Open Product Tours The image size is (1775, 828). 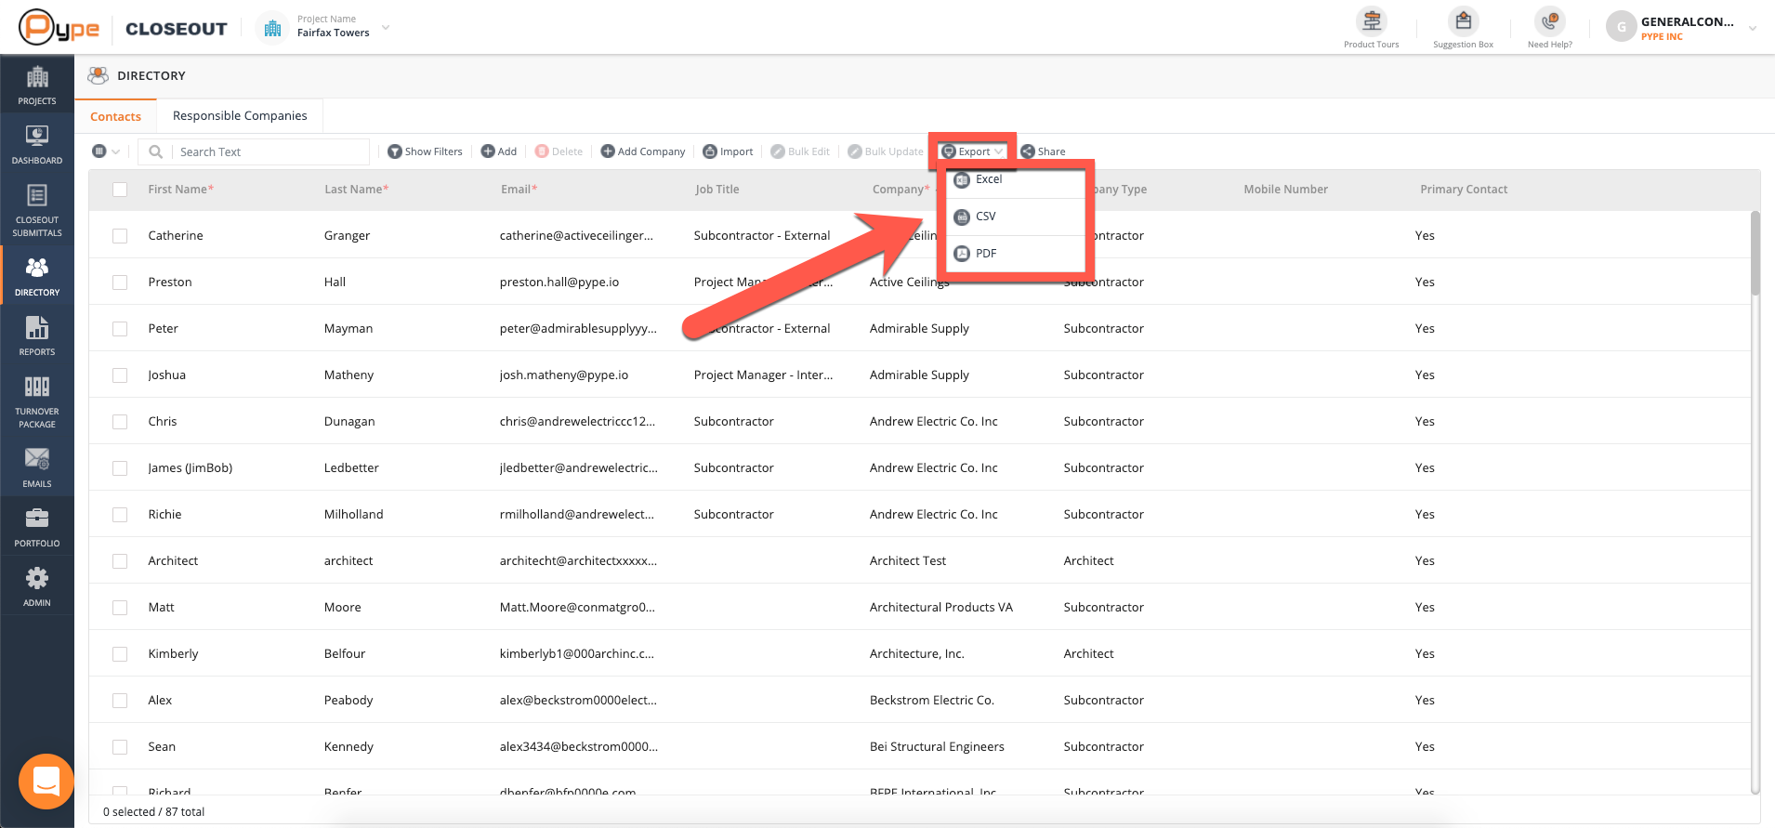pos(1372,28)
